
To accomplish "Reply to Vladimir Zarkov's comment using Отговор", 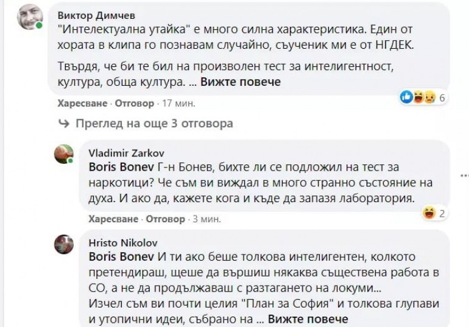I will (164, 218).
